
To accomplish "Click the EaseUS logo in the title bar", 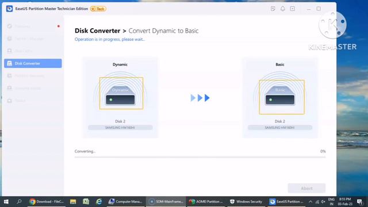I will click(x=9, y=9).
